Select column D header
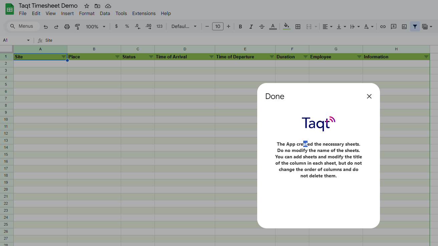This screenshot has width=438, height=246. tap(185, 49)
